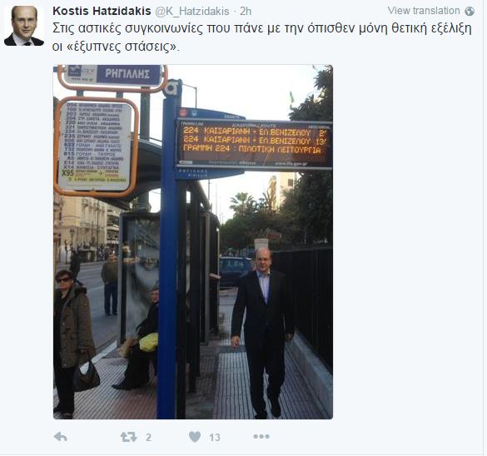
Task: Open the three-dot more options menu
Action: point(261,436)
